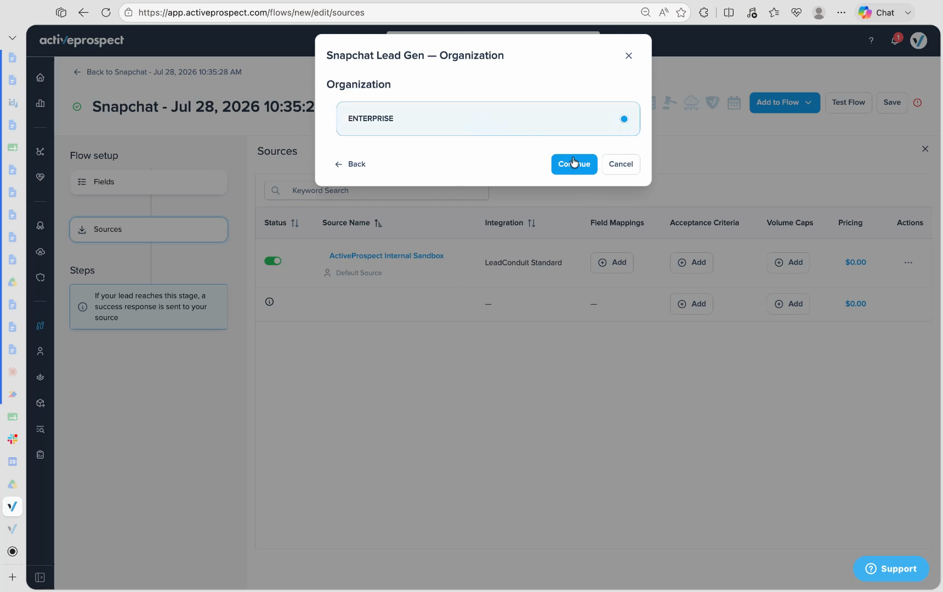Go Back in the Snapchat Lead Gen dialog
The height and width of the screenshot is (592, 943).
(x=350, y=164)
